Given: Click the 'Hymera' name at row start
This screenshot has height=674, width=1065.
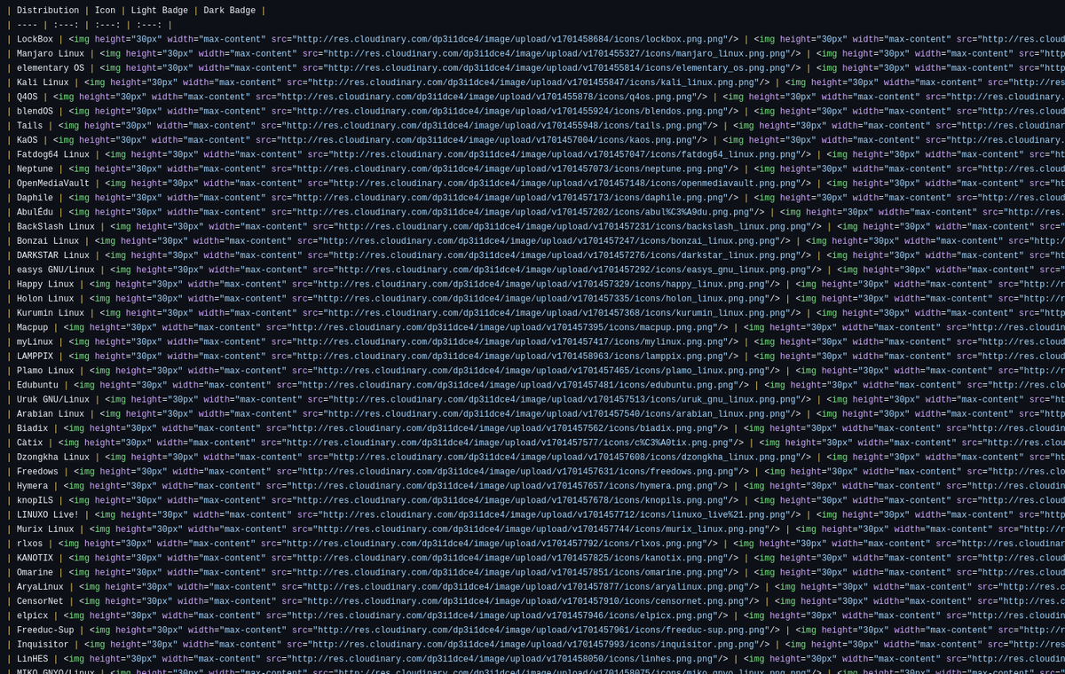Looking at the screenshot, I should click(x=32, y=486).
